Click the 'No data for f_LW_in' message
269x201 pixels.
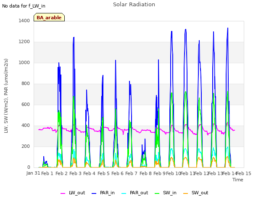[24, 6]
